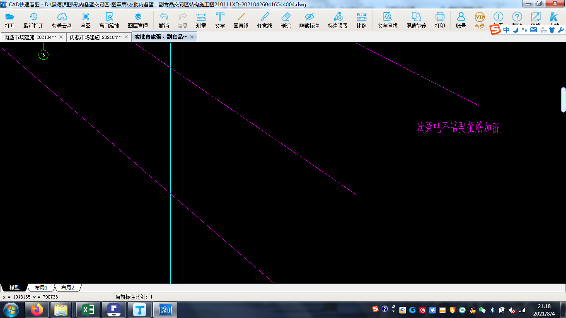Select the 测量 measure tool

[x=201, y=20]
